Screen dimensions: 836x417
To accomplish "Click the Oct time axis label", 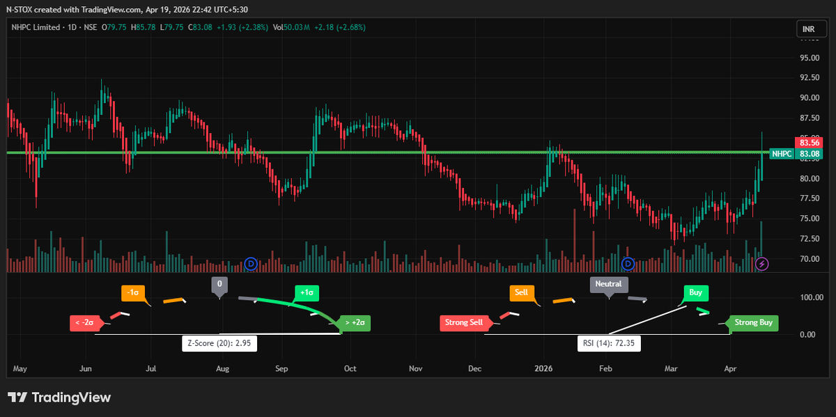I will [x=350, y=368].
